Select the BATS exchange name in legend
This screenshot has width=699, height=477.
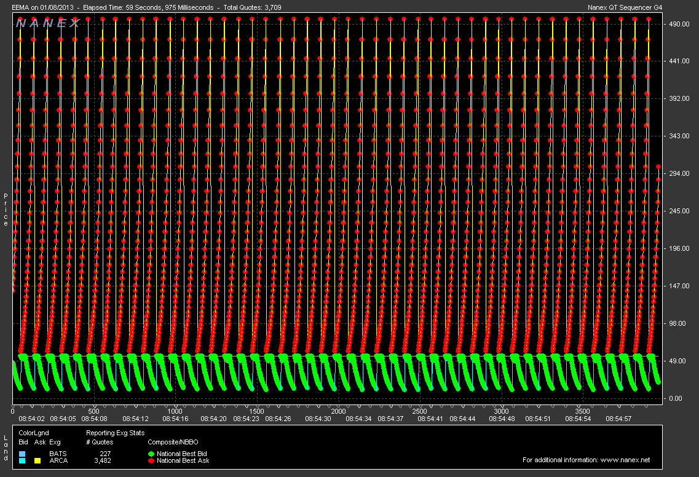pyautogui.click(x=58, y=454)
